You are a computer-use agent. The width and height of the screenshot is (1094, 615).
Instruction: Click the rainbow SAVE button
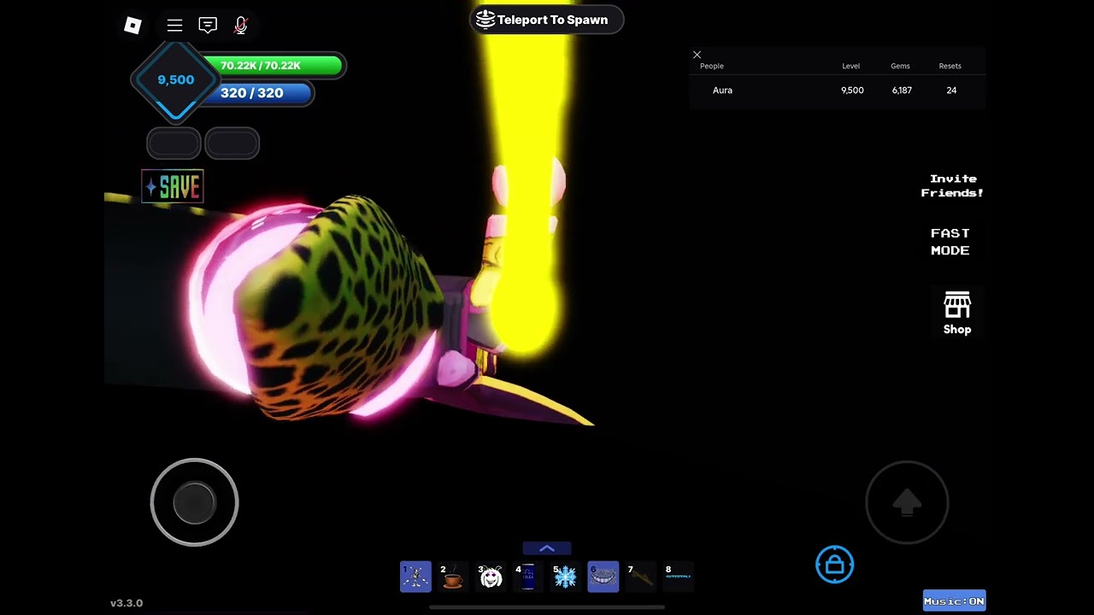(x=173, y=186)
